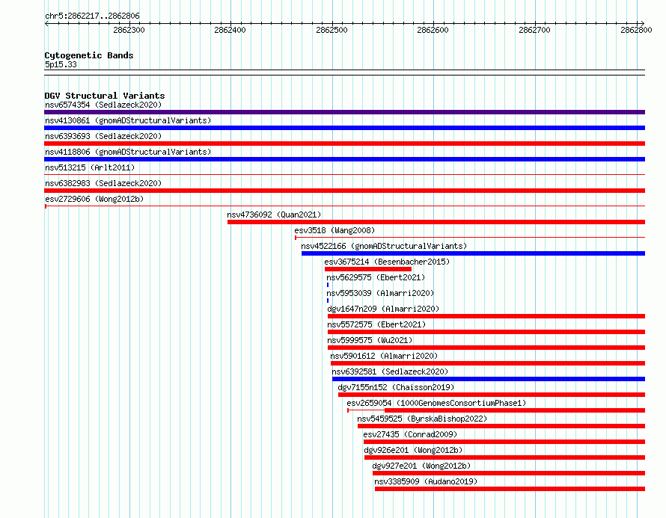Click the chr5:2862217..2862806 coordinate label

pyautogui.click(x=92, y=16)
